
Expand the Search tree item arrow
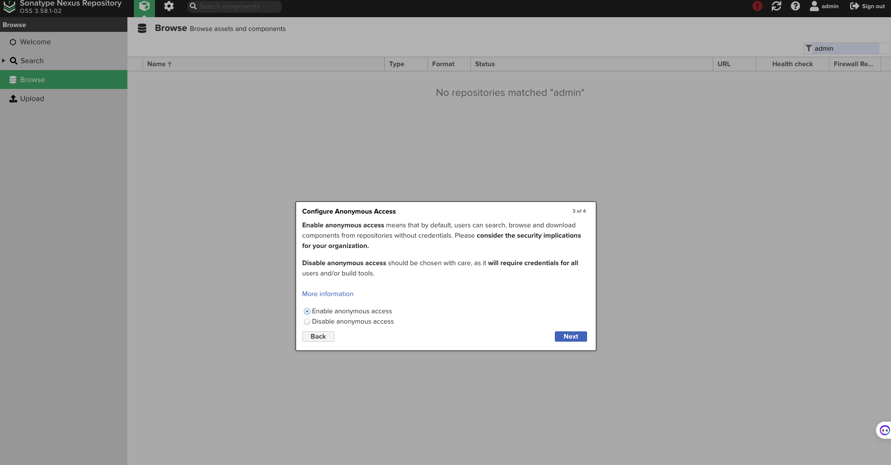coord(4,61)
